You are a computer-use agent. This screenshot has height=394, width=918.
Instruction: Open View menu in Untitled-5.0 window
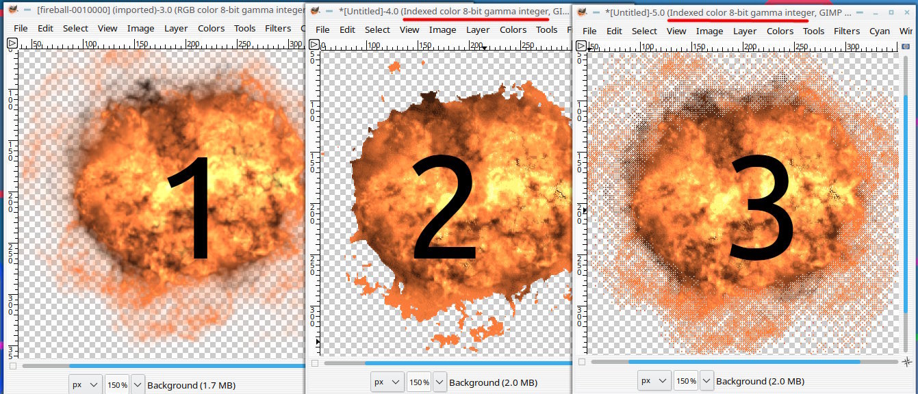click(676, 31)
